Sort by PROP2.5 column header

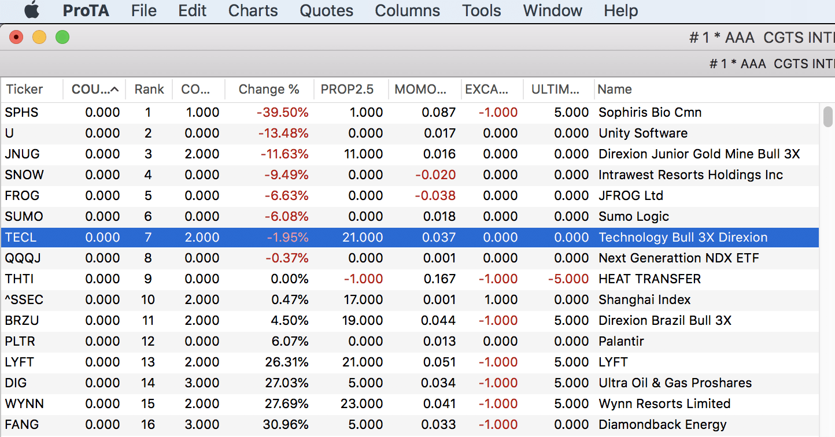347,90
